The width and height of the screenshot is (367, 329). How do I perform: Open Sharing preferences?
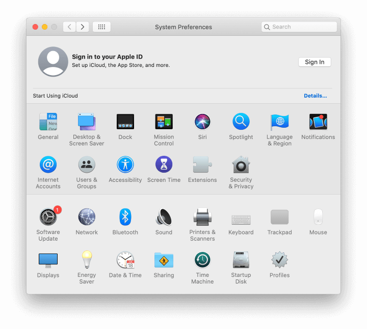(164, 260)
